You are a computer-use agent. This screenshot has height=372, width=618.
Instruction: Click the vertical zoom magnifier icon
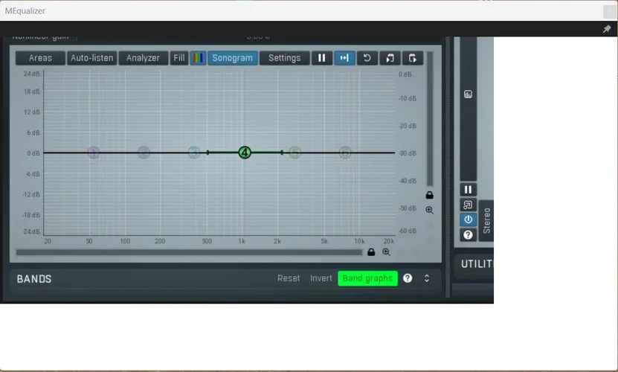(430, 211)
